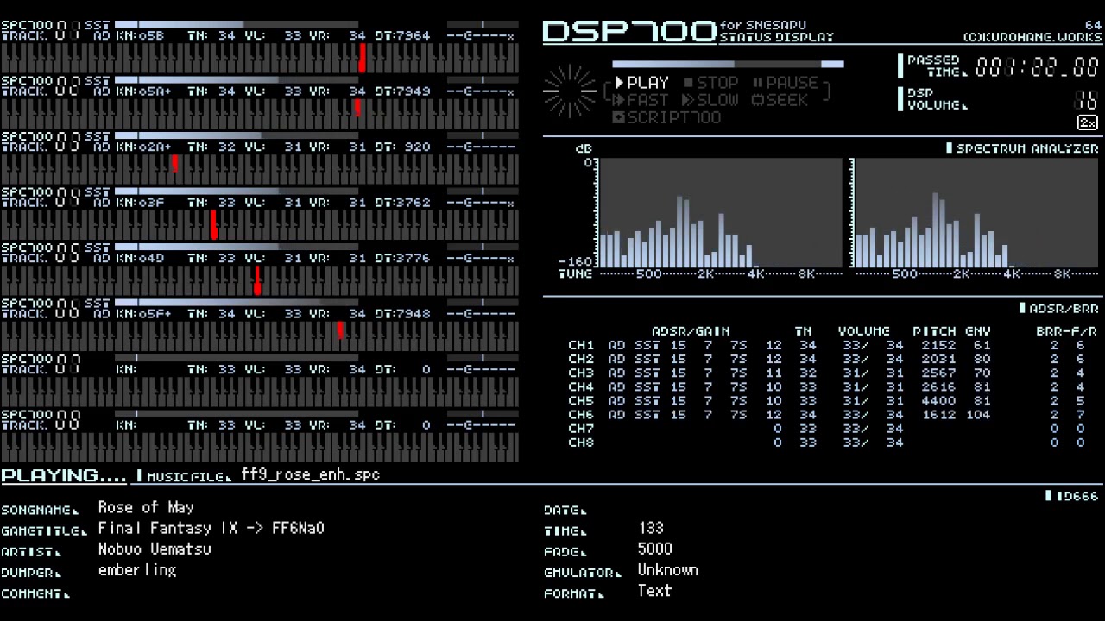Click track 03 envelope level bar
The image size is (1105, 621).
236,136
